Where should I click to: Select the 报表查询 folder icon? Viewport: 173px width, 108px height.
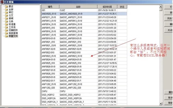tap(6, 33)
